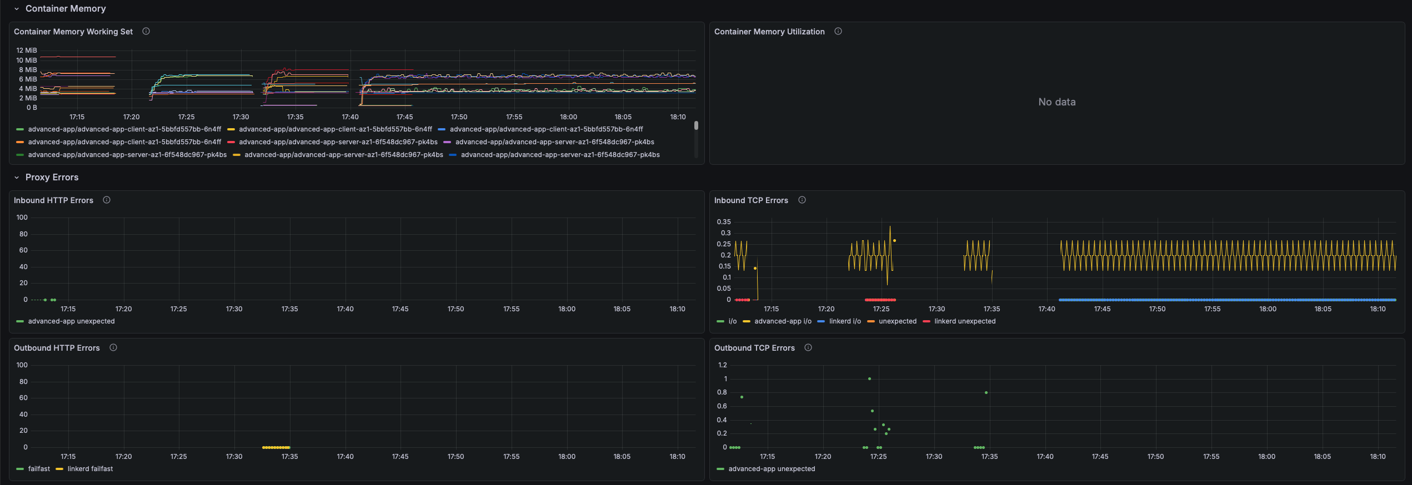Show info for Outbound HTTP Errors panel

[113, 348]
